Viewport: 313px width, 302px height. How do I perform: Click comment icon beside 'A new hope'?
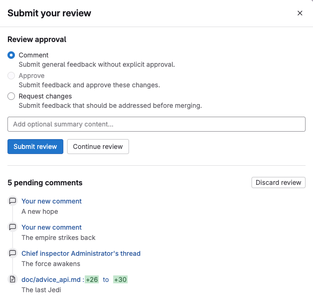(13, 201)
